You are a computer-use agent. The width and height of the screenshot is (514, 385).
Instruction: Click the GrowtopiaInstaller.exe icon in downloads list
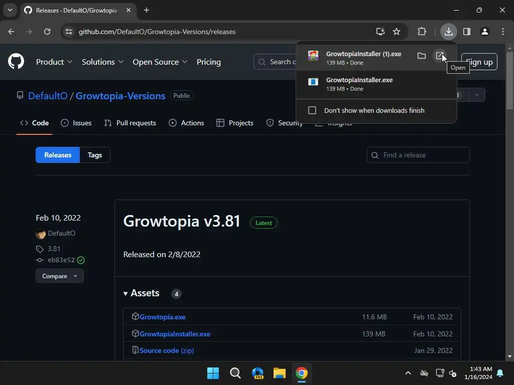(x=313, y=82)
